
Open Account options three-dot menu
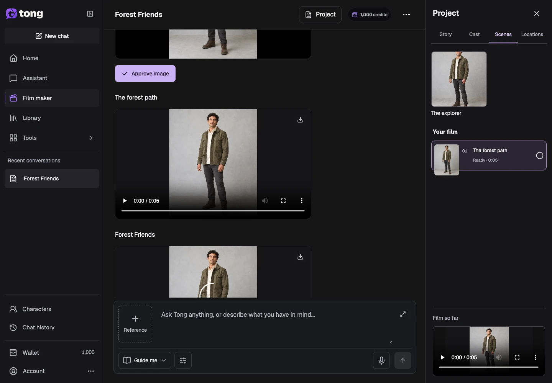(x=91, y=371)
